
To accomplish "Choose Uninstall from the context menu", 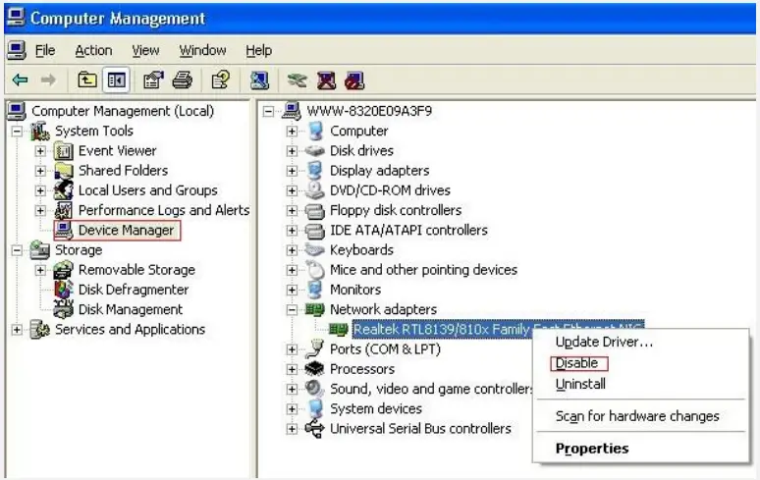I will tap(580, 384).
